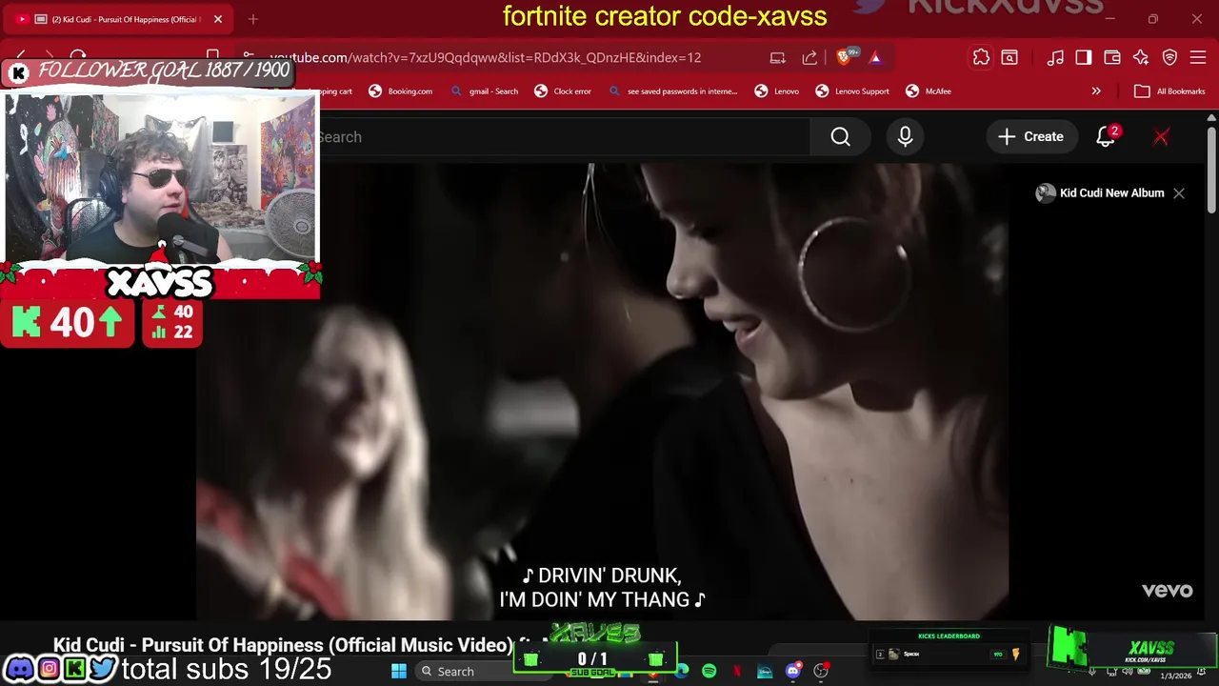Open the All Bookmarks folder

tap(1169, 91)
